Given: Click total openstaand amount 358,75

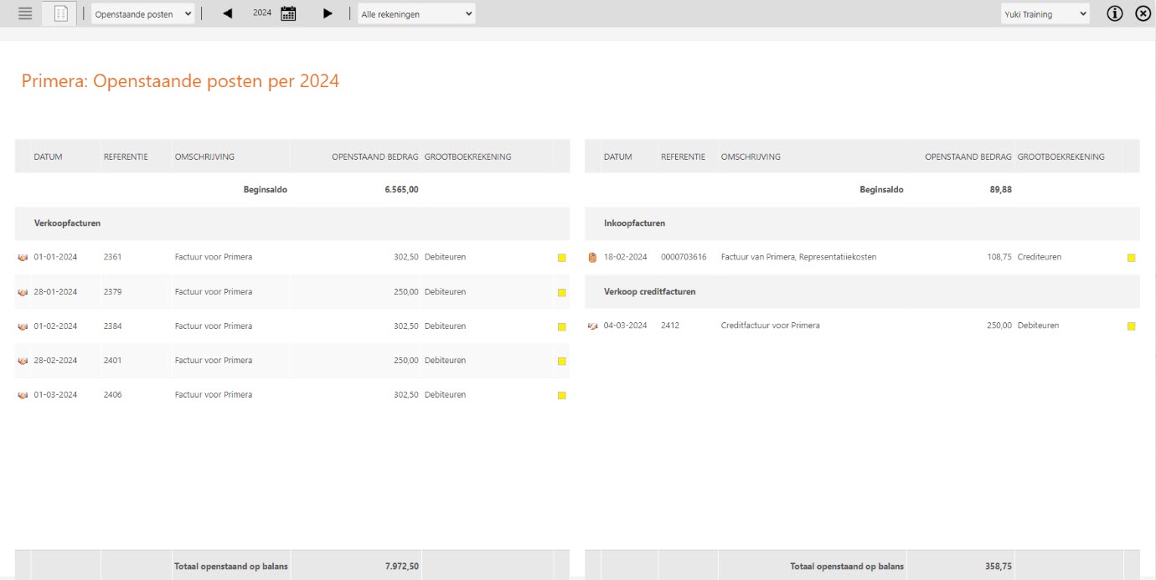Looking at the screenshot, I should click(999, 567).
